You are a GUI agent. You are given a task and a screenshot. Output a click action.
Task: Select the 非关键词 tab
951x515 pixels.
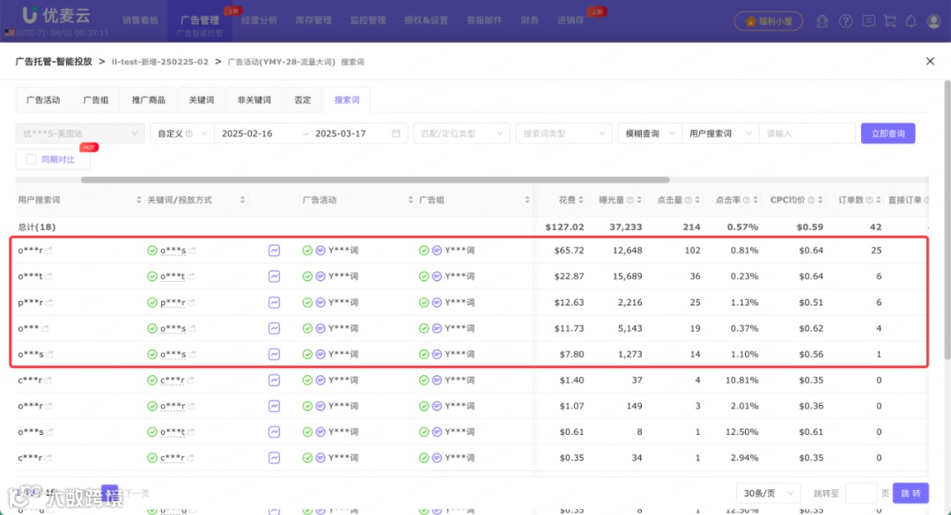(x=253, y=99)
